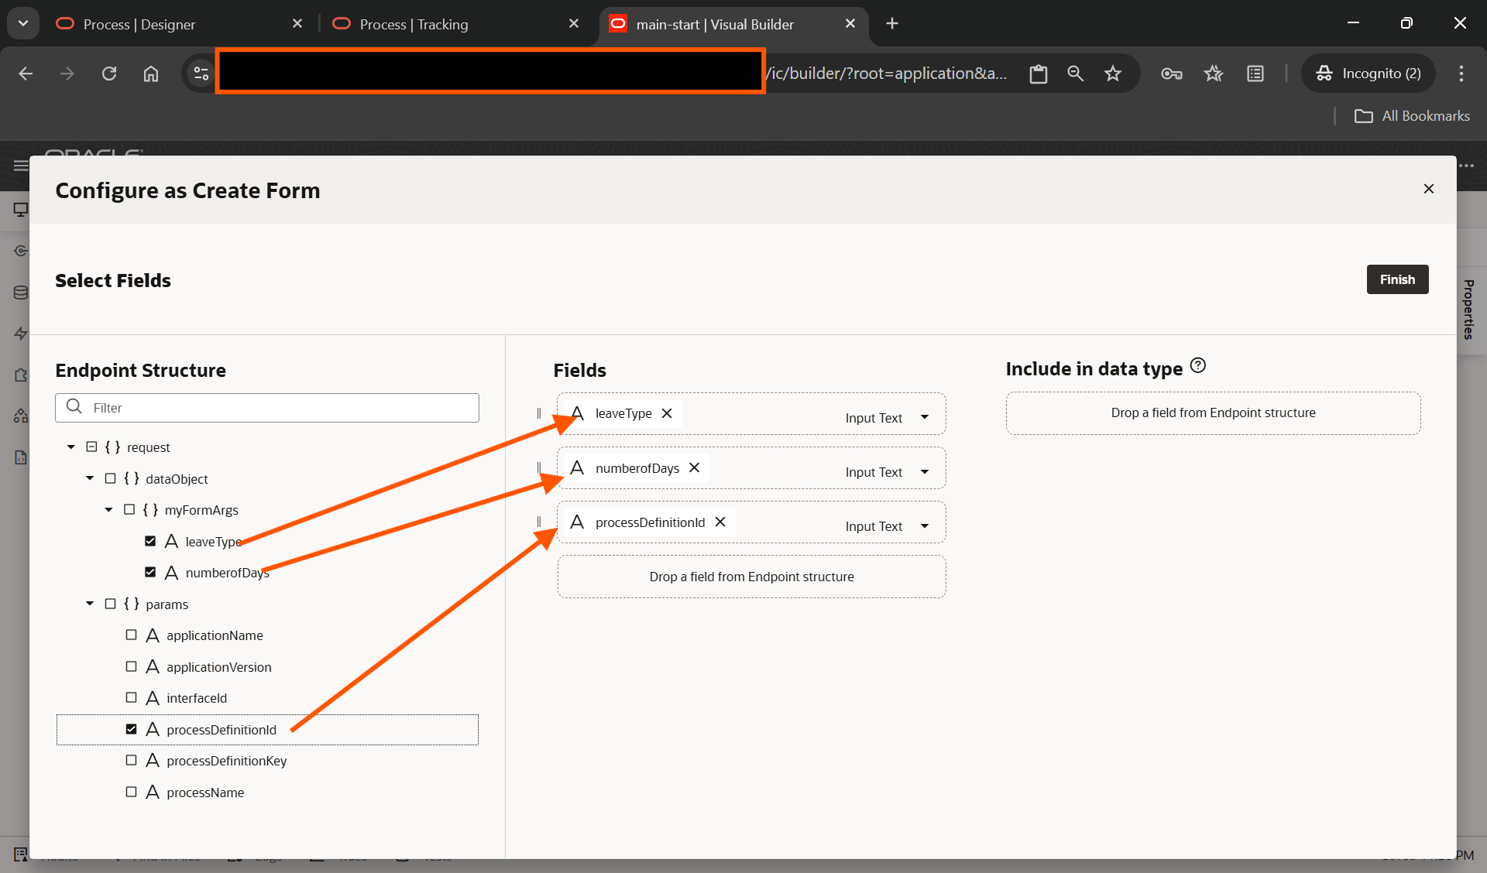Bookmark this page with star icon

tap(1113, 74)
